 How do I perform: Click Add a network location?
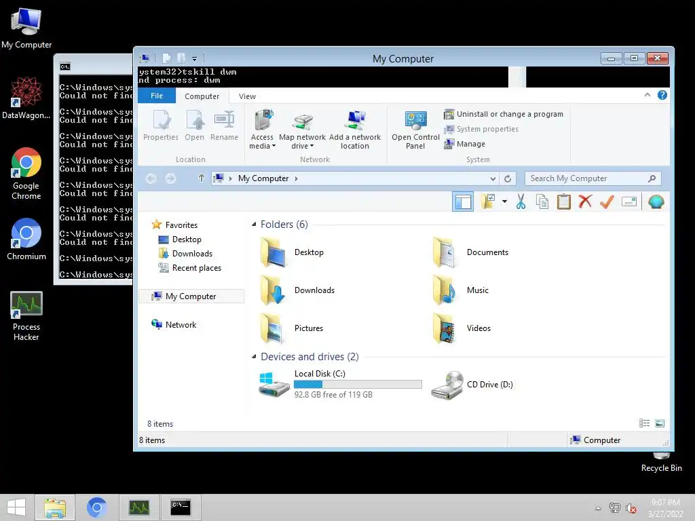tap(354, 130)
